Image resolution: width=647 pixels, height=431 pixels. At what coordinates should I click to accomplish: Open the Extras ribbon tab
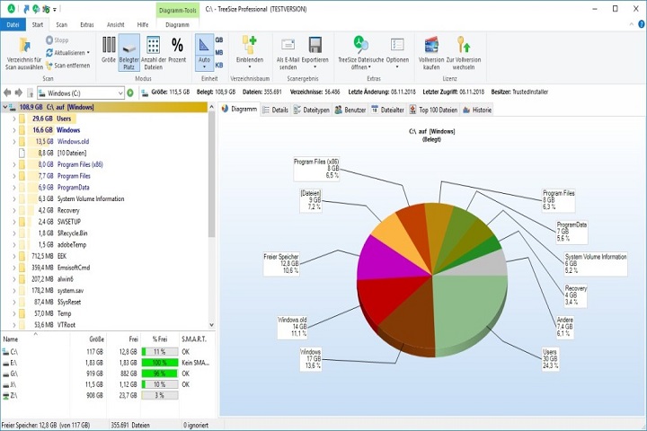tap(86, 25)
